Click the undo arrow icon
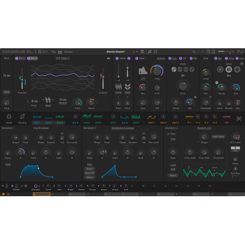 (x=194, y=52)
